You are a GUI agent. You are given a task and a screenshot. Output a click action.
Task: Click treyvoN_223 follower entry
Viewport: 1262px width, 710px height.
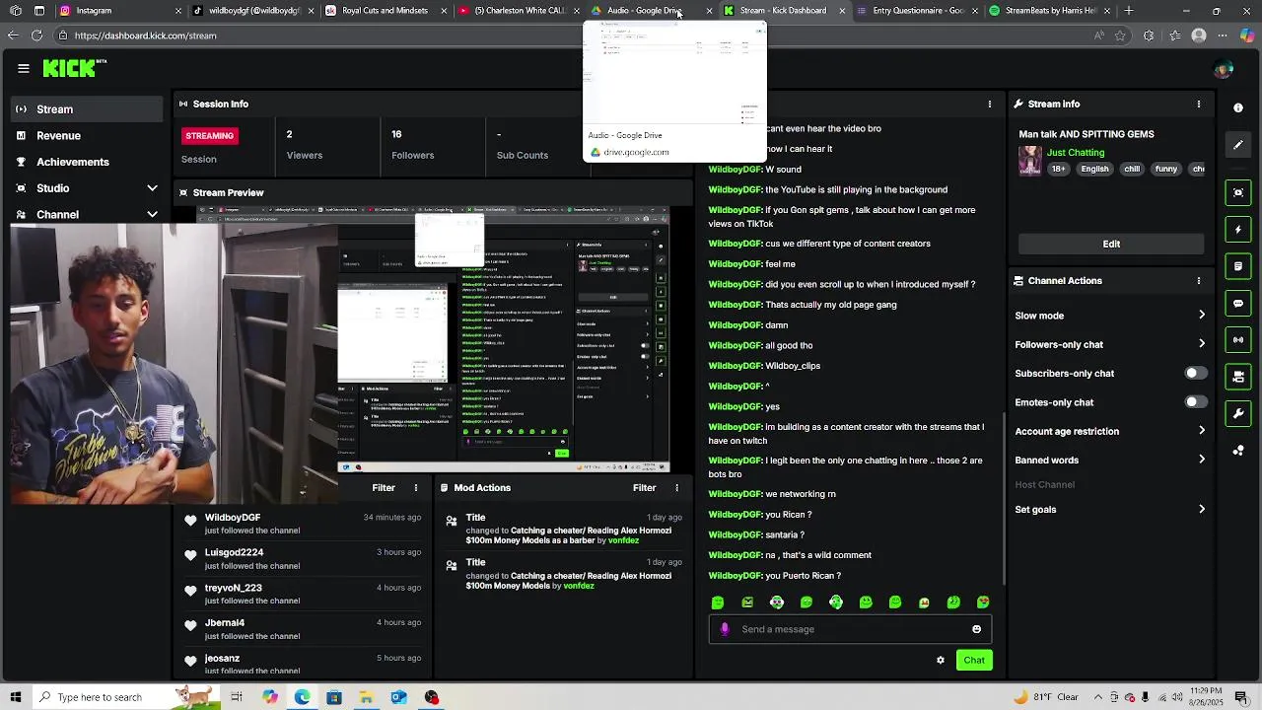click(304, 594)
